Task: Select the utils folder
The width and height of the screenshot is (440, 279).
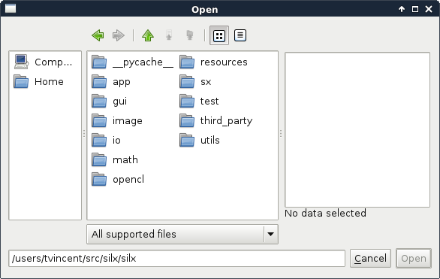Action: (x=200, y=140)
